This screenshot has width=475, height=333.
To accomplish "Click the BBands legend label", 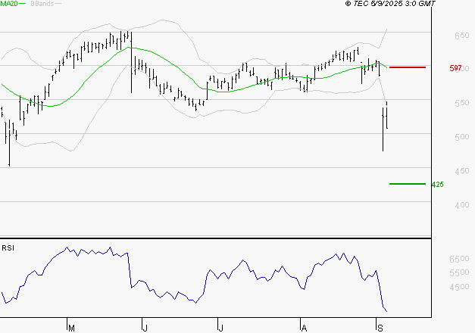I will (x=44, y=5).
